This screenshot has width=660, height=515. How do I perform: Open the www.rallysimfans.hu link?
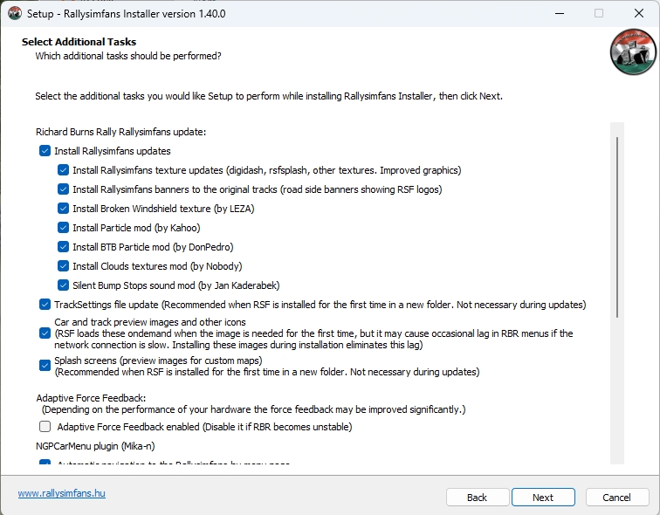pos(62,494)
